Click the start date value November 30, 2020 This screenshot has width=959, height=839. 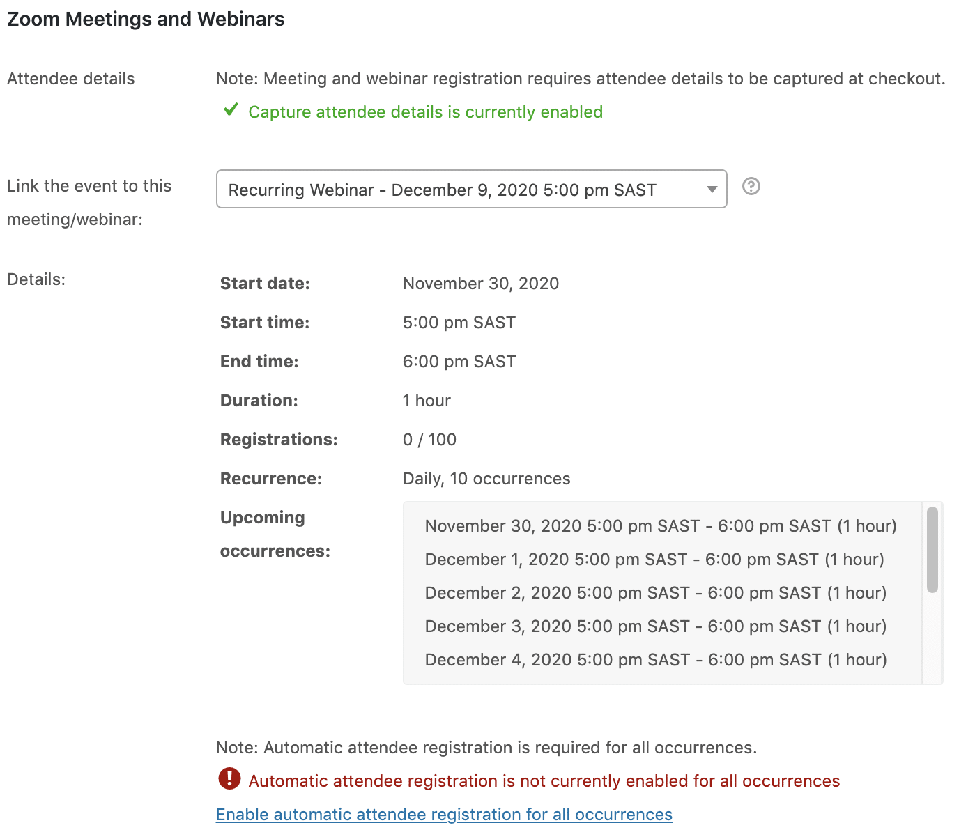pyautogui.click(x=481, y=284)
